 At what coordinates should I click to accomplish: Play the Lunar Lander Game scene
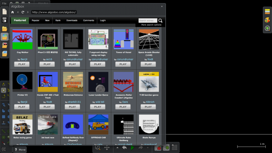tap(98, 107)
